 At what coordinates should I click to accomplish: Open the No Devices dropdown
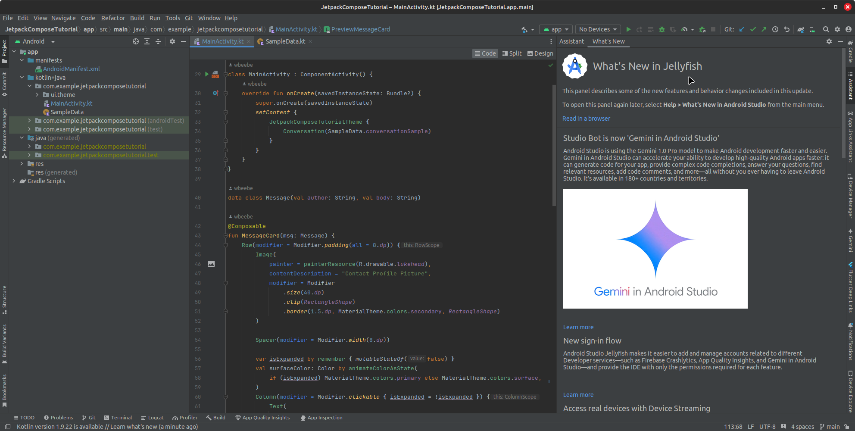pyautogui.click(x=598, y=29)
